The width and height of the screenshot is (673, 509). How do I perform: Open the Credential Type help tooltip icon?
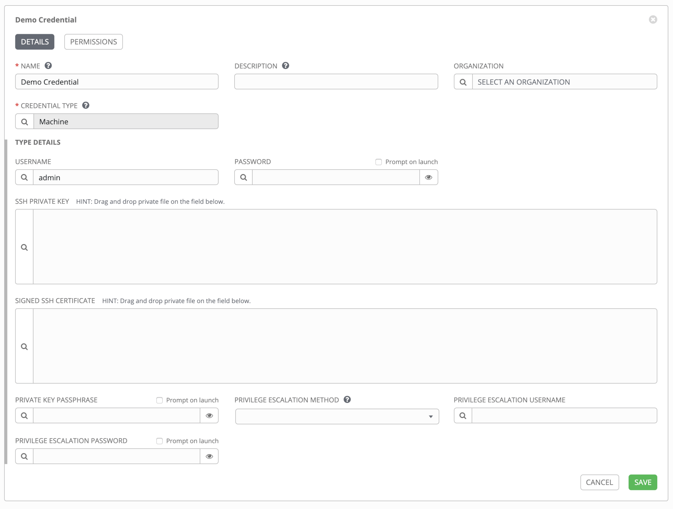click(x=86, y=105)
